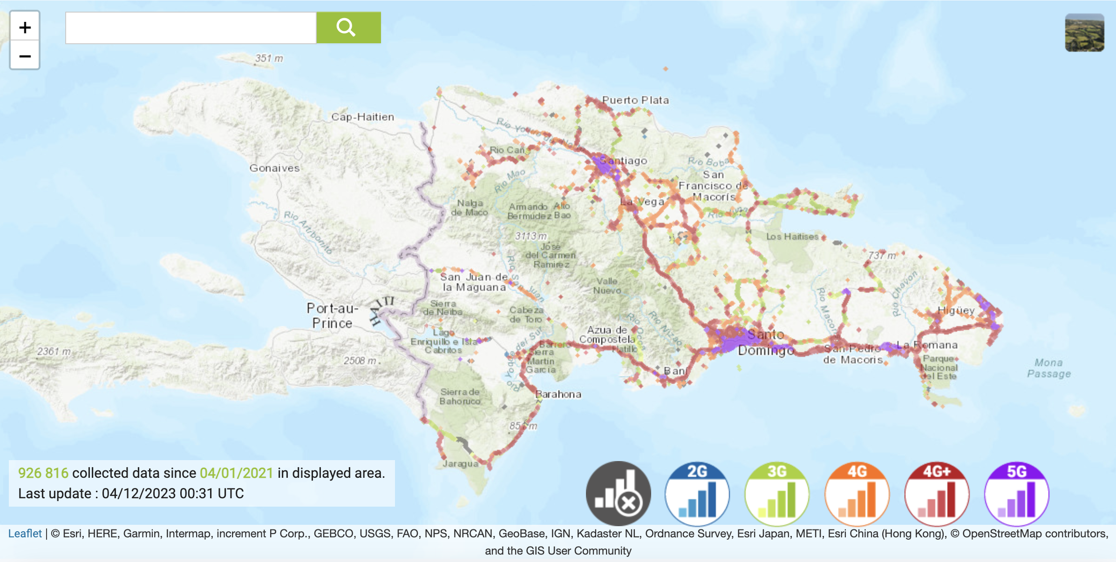1116x562 pixels.
Task: Click the green magnifier search button
Action: 348,28
